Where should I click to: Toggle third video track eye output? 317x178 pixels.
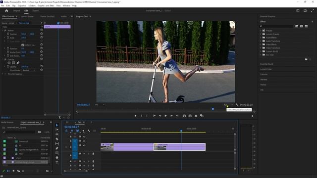click(x=84, y=145)
